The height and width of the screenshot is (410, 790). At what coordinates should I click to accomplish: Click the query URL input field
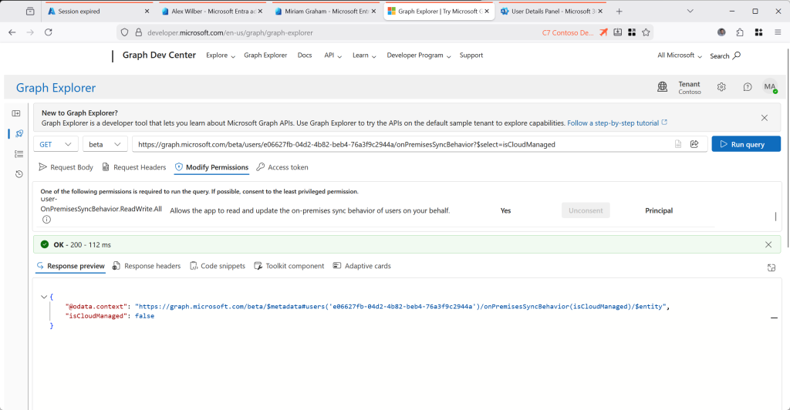tap(401, 144)
